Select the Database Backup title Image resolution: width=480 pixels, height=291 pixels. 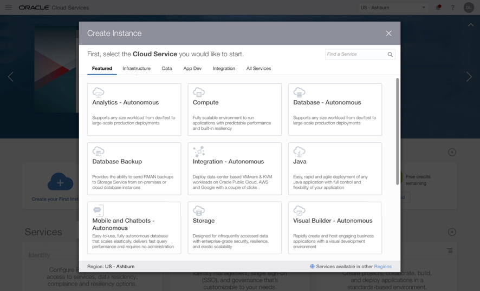point(117,161)
